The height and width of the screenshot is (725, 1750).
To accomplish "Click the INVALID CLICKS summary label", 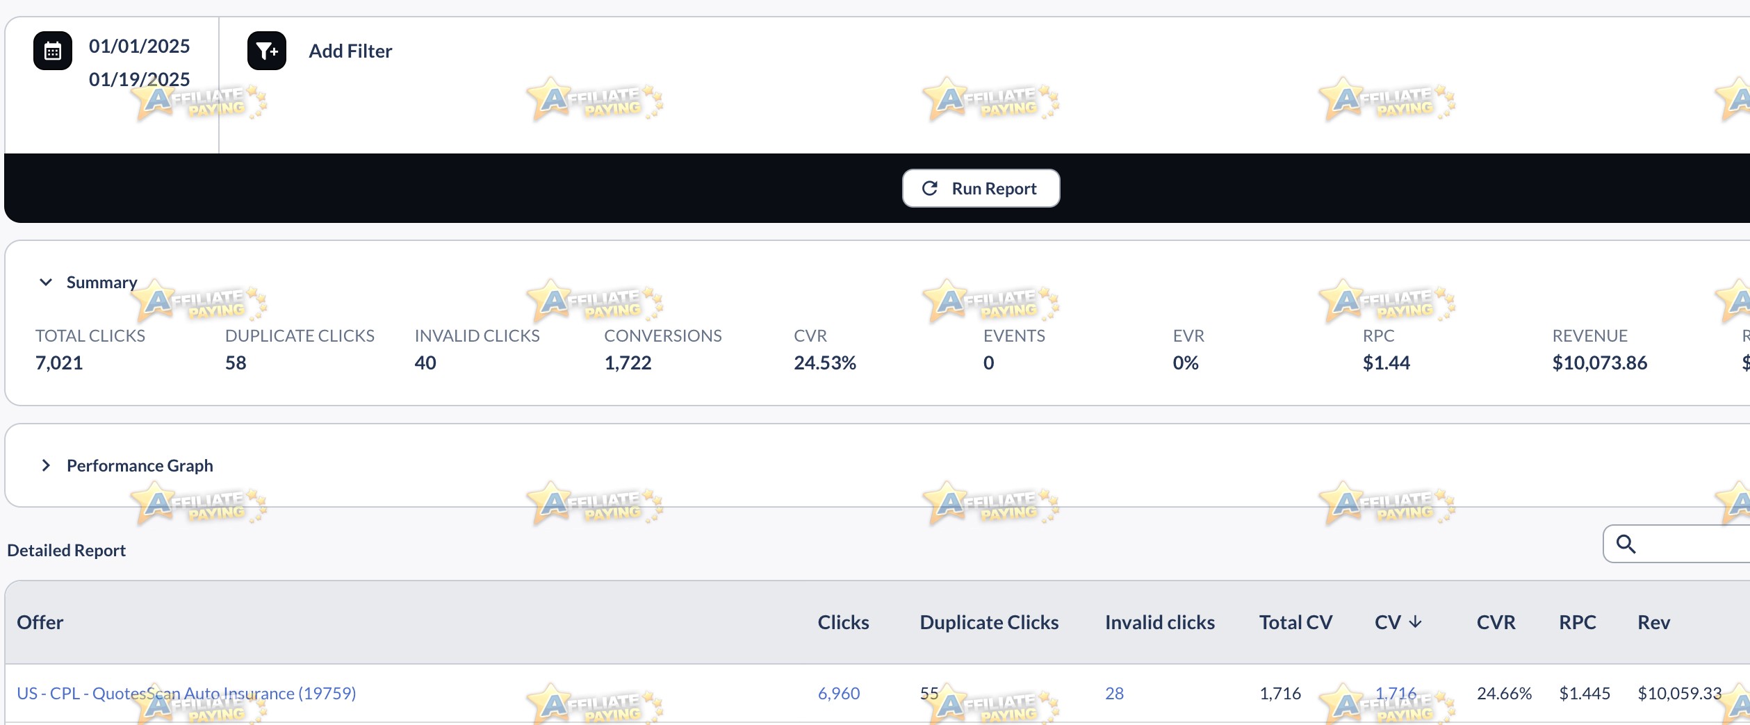I will pyautogui.click(x=477, y=335).
